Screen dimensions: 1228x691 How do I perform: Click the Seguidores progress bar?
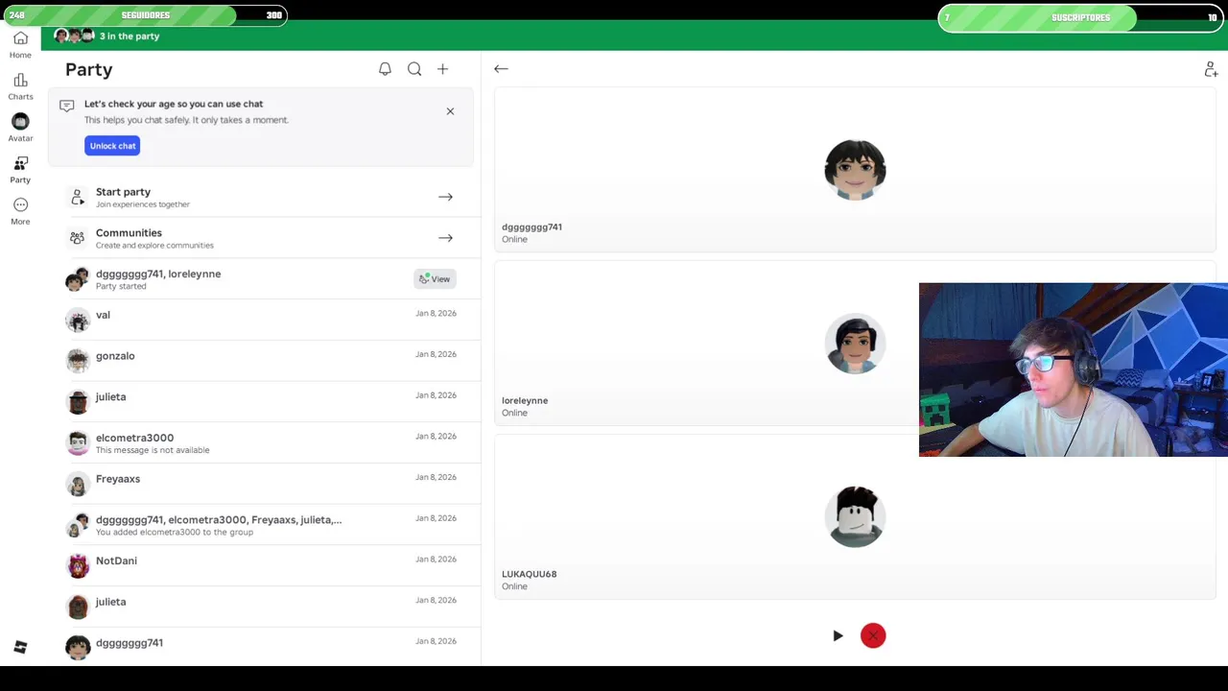pyautogui.click(x=144, y=15)
